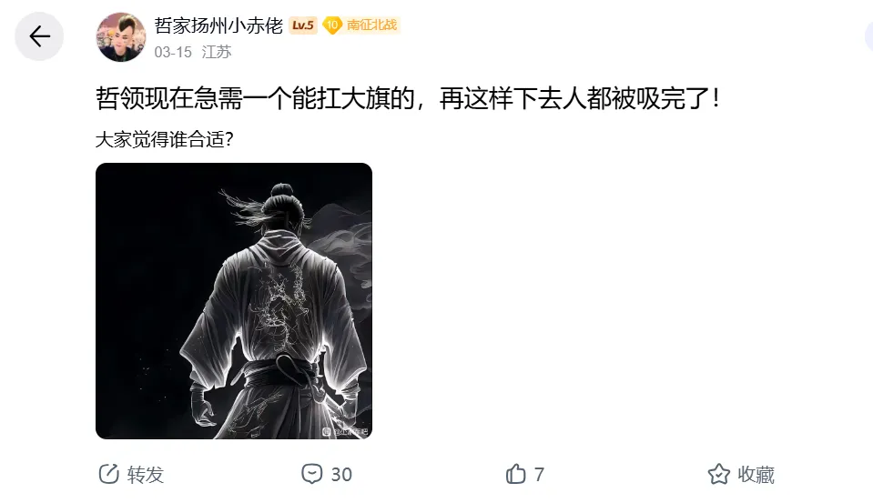Open comments via speech bubble icon

(311, 474)
